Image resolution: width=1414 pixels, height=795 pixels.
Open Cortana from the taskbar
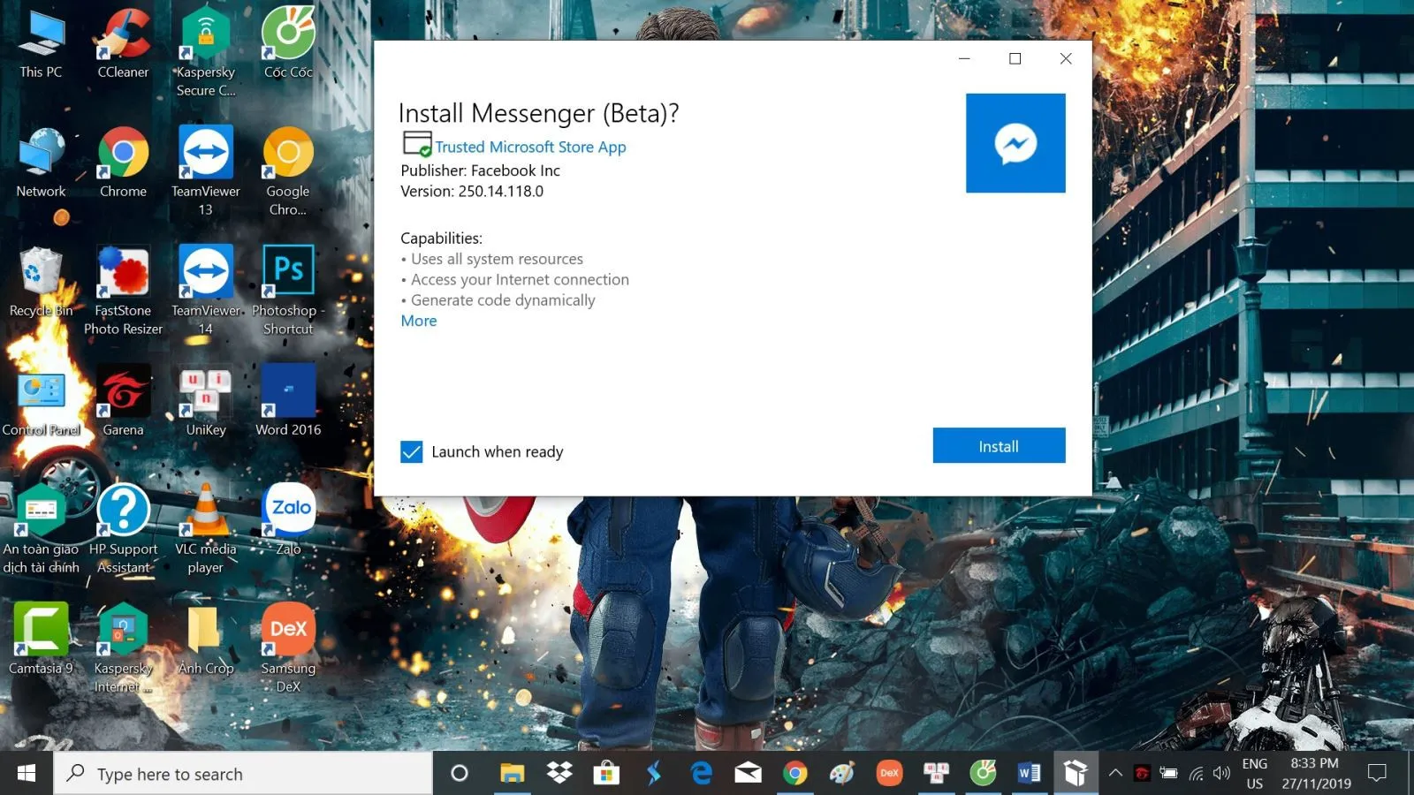(459, 774)
